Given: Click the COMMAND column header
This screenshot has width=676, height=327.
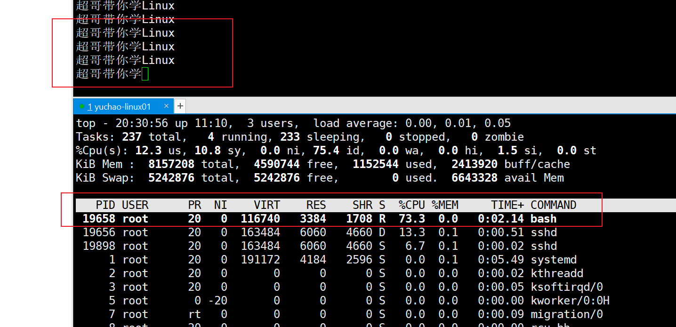Looking at the screenshot, I should (x=553, y=205).
